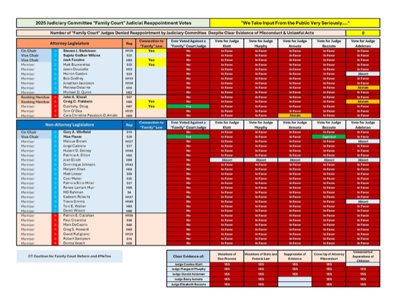Image resolution: width=397 pixels, height=307 pixels.
Task: Click the 'Judge Barry Armata' row label
Action: [x=188, y=279]
